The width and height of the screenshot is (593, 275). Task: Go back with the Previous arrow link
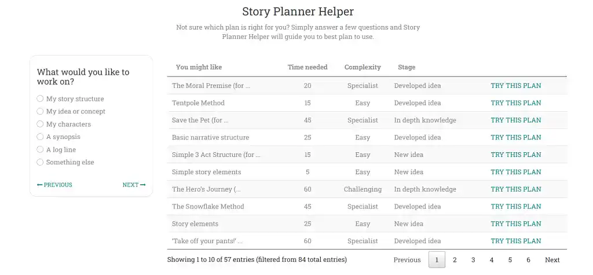54,185
